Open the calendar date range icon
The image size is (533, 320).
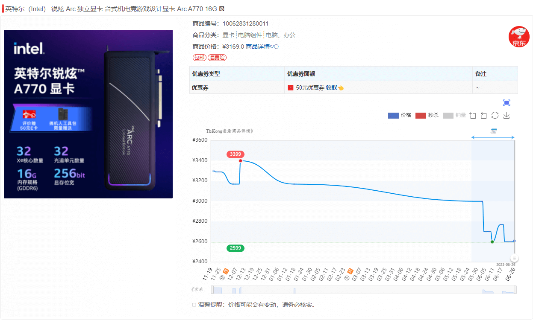coord(493,131)
